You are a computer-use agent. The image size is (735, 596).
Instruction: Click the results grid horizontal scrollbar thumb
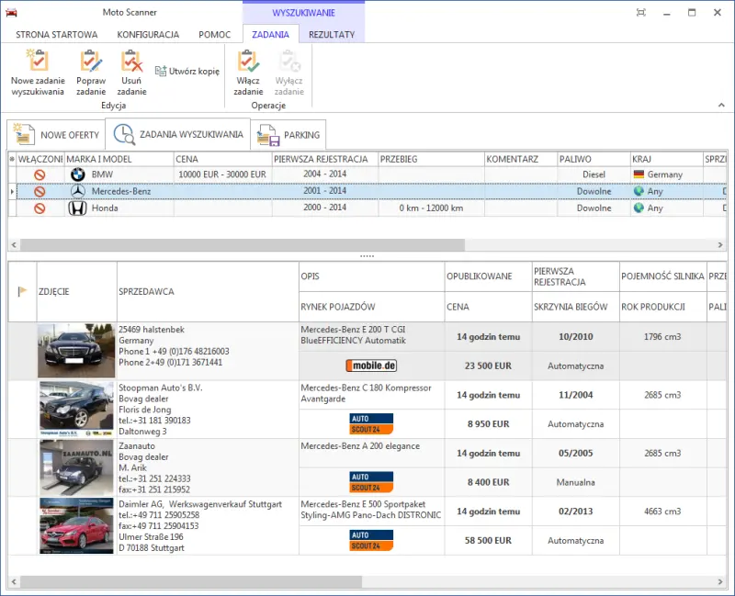point(191,581)
